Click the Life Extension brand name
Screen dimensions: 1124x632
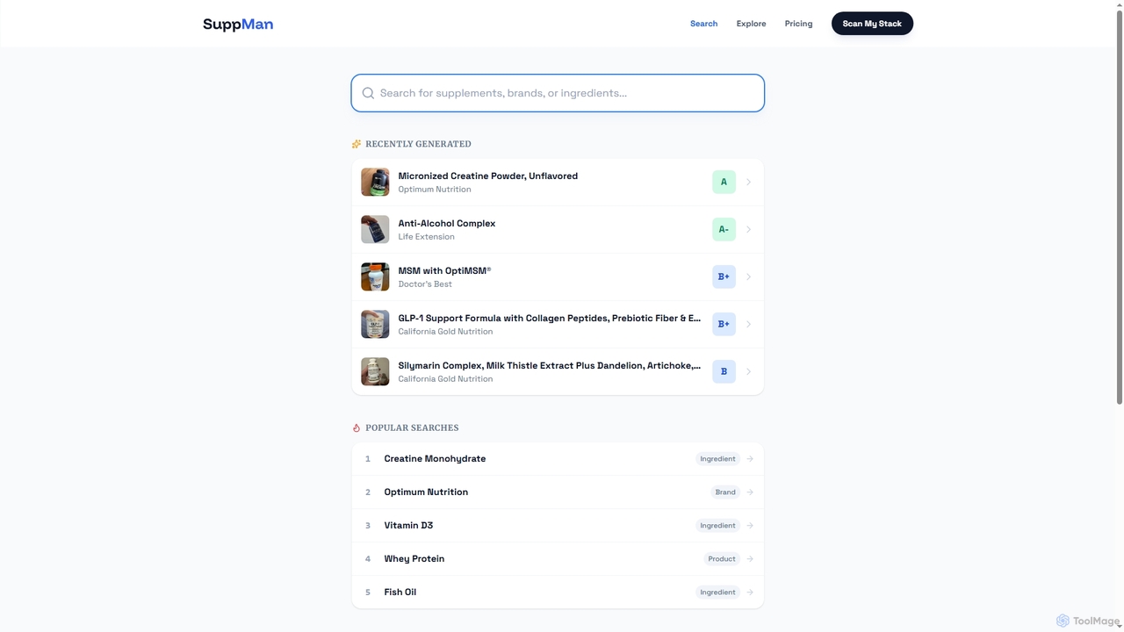[x=426, y=237]
